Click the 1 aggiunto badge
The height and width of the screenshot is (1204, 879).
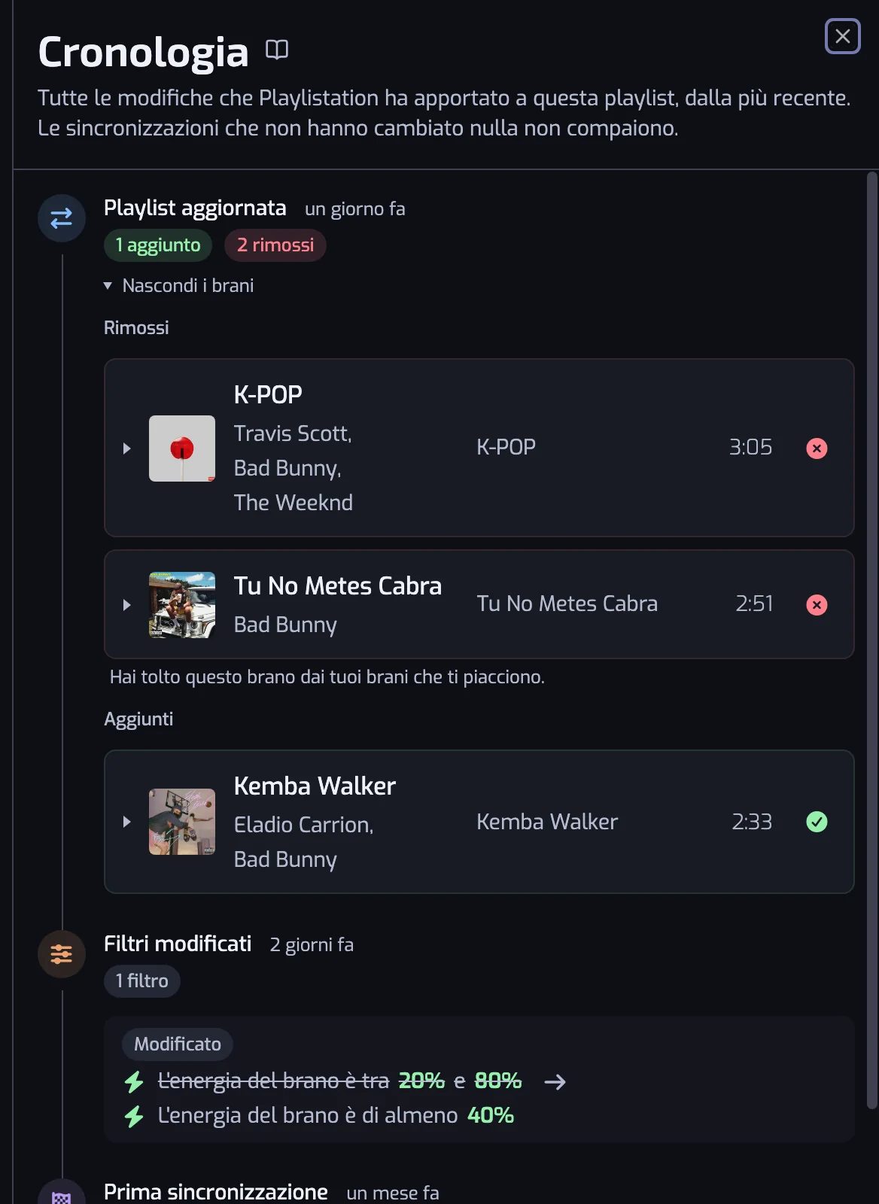(x=158, y=245)
